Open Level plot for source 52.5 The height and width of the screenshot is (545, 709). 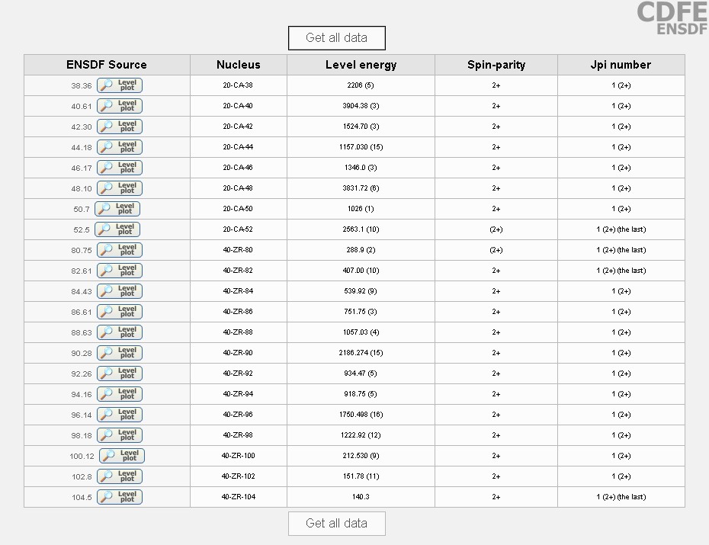click(x=117, y=229)
